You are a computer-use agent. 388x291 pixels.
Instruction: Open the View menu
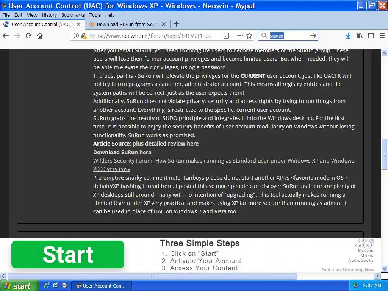coord(32,15)
